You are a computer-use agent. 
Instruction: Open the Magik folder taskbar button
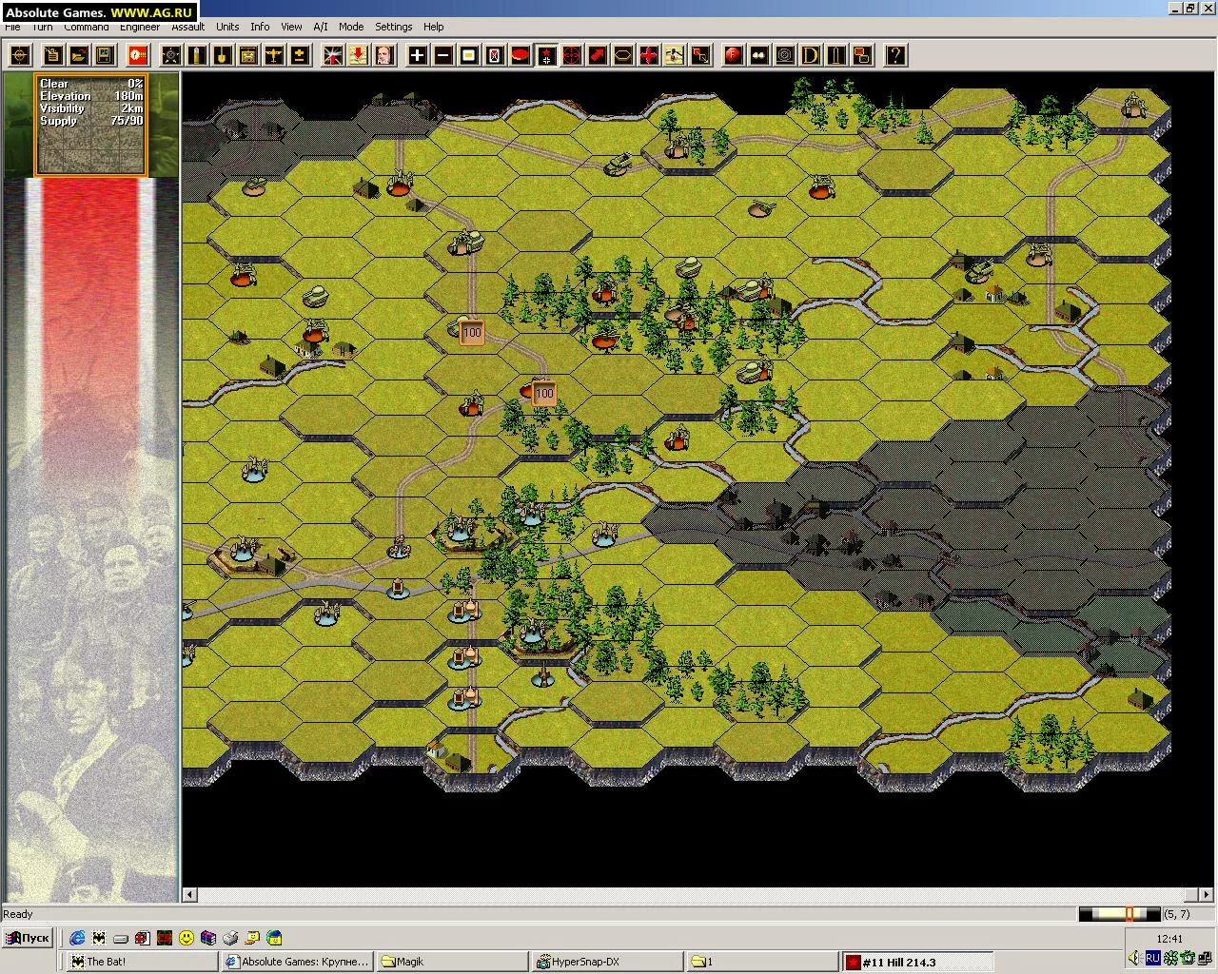click(x=452, y=962)
